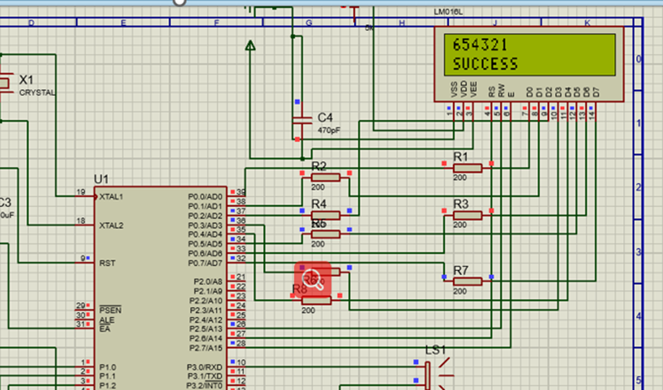Click the '470pF' value label
Screen dimensions: 663x390
pos(329,131)
